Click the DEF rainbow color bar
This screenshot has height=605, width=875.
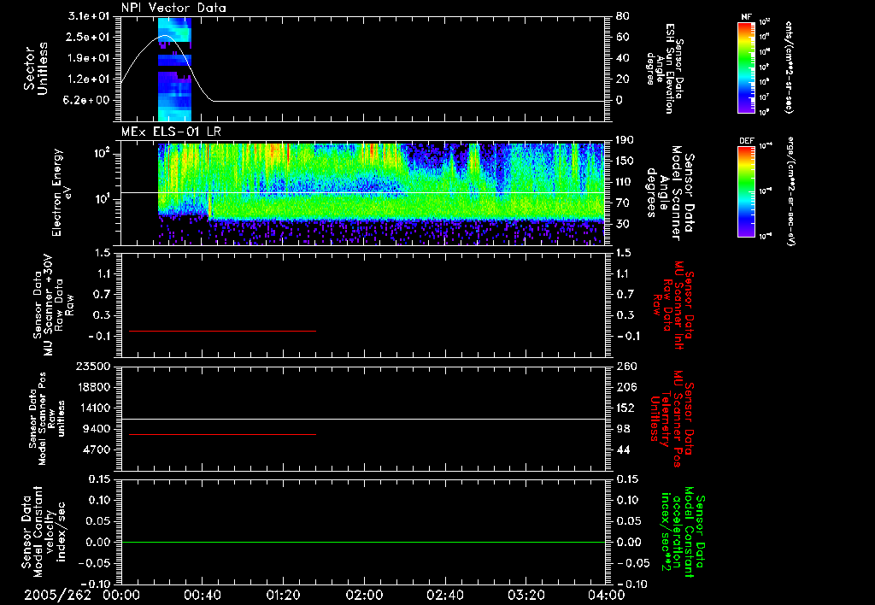tap(746, 191)
